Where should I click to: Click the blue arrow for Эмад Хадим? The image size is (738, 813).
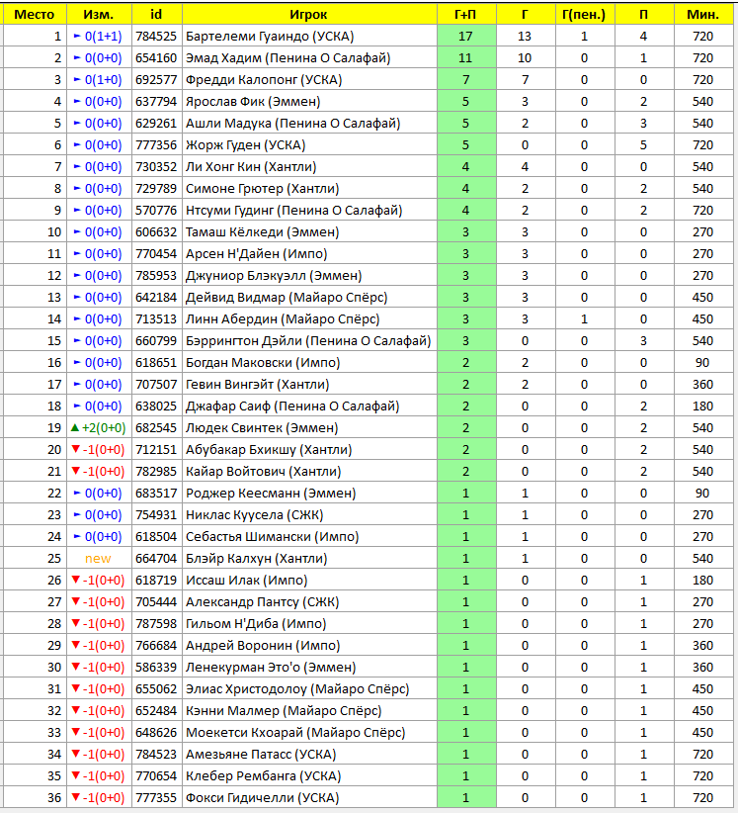[77, 58]
